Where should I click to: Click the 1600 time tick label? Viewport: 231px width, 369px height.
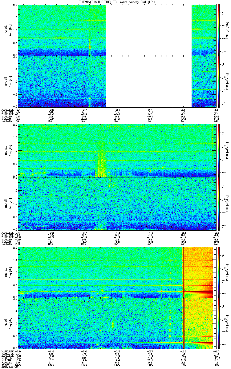point(150,364)
